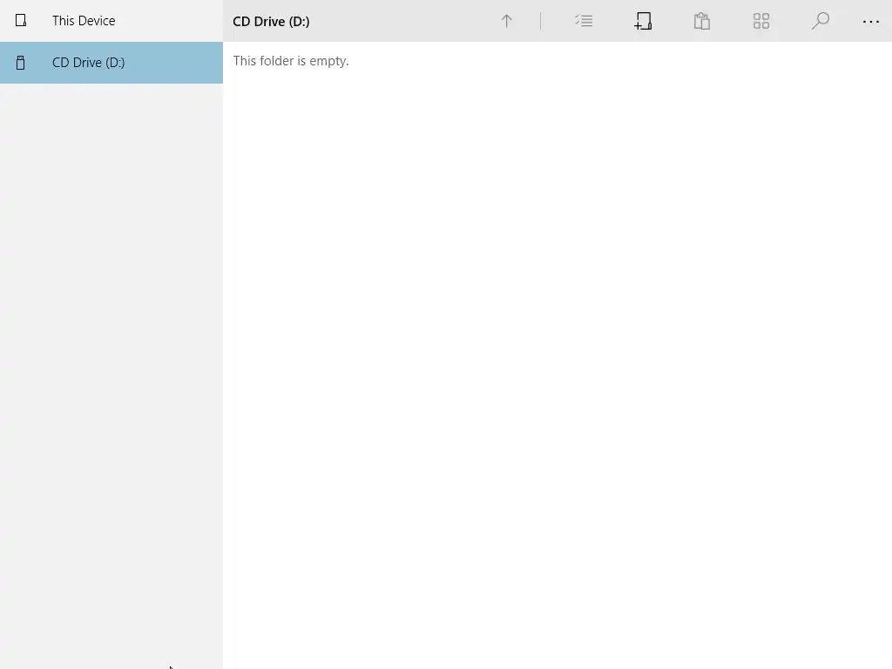Screen dimensions: 892x669
Task: Click the Paste clipboard icon
Action: click(702, 21)
